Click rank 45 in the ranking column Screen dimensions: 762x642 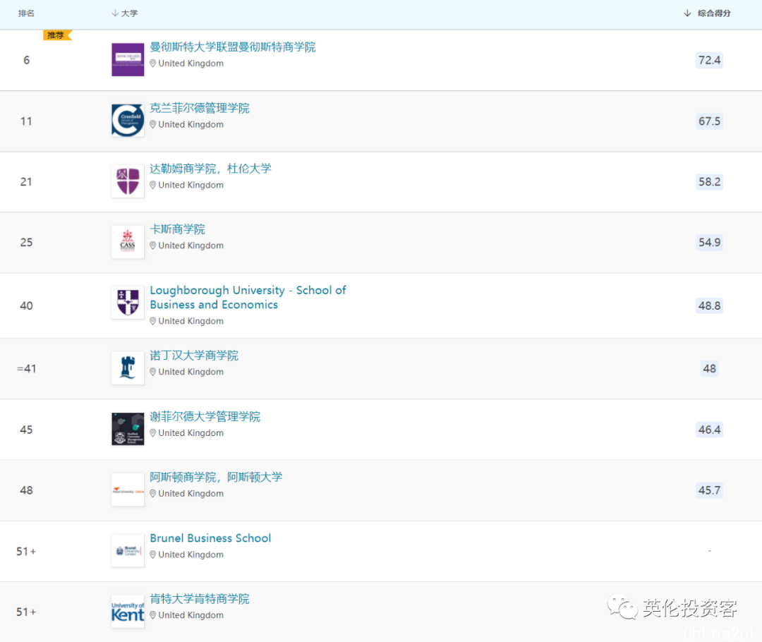(x=26, y=430)
